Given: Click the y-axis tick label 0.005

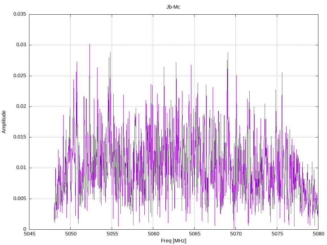Looking at the screenshot, I should pyautogui.click(x=20, y=198).
